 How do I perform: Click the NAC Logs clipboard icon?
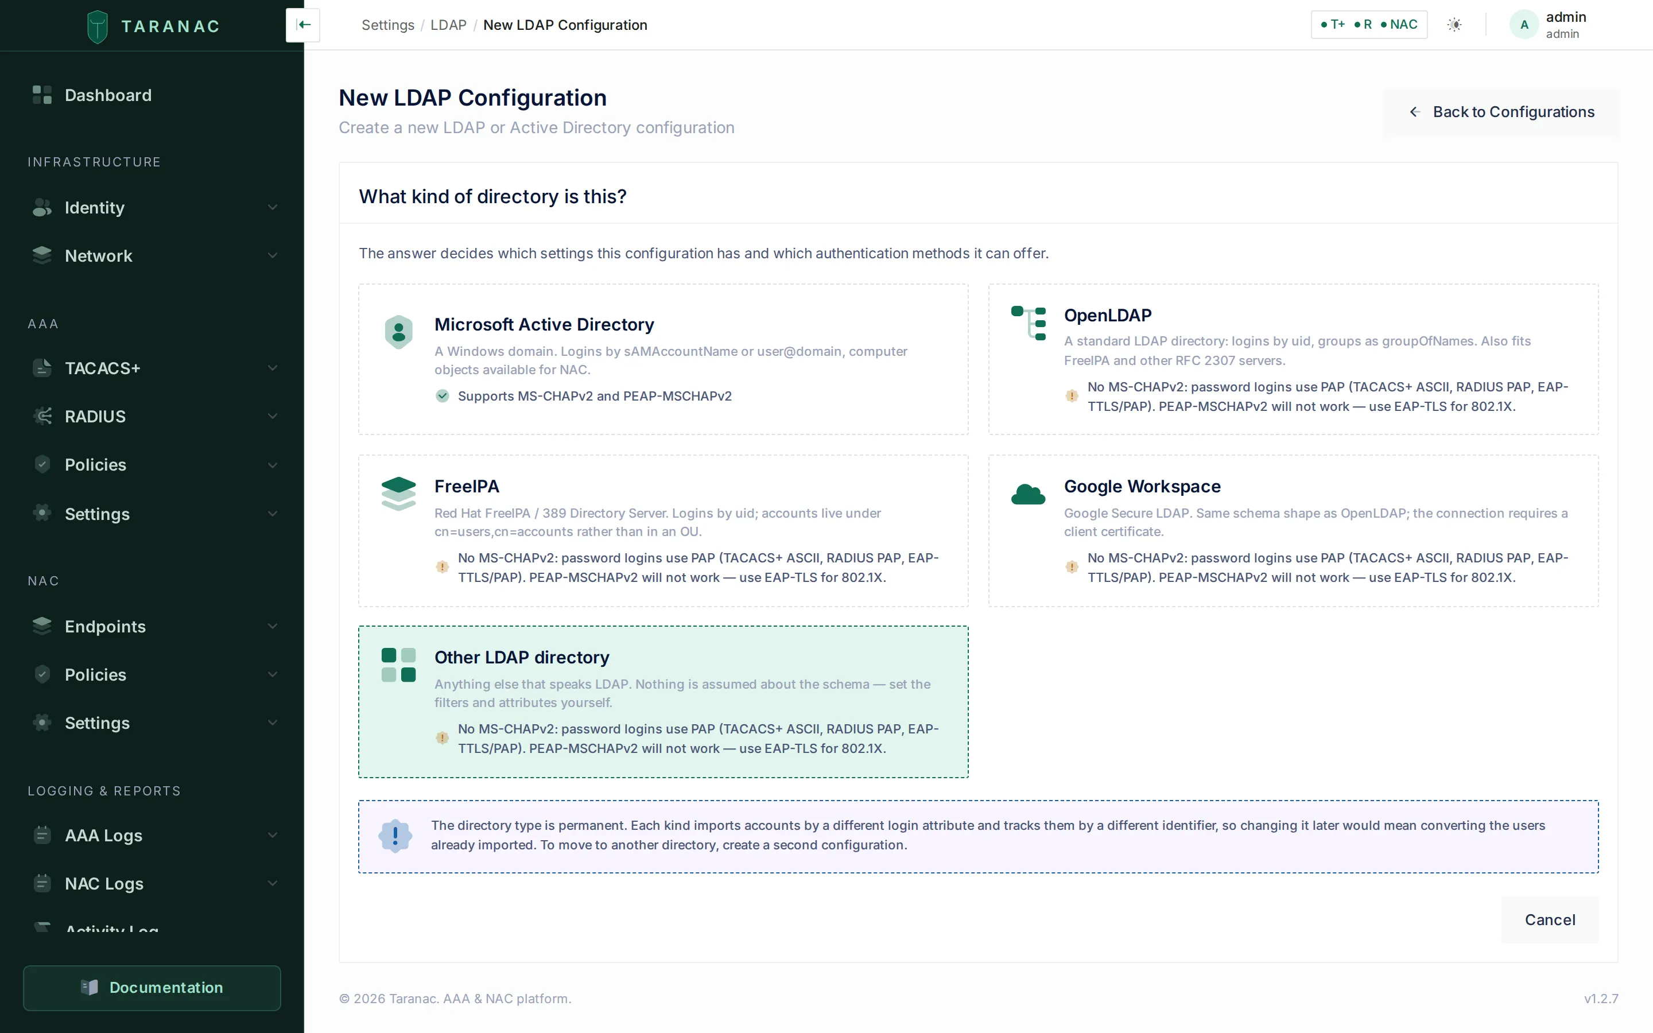pyautogui.click(x=42, y=883)
